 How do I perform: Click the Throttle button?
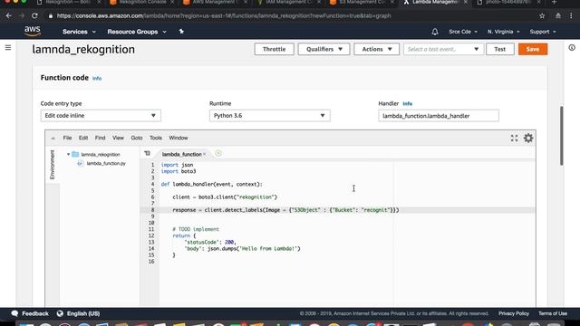pos(274,49)
